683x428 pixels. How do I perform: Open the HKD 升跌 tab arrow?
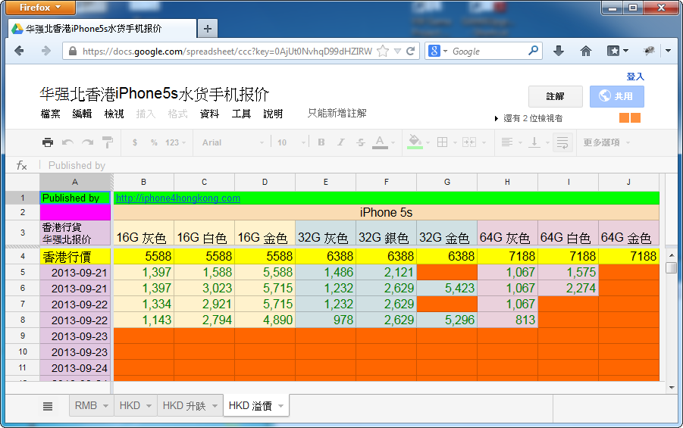pyautogui.click(x=215, y=406)
